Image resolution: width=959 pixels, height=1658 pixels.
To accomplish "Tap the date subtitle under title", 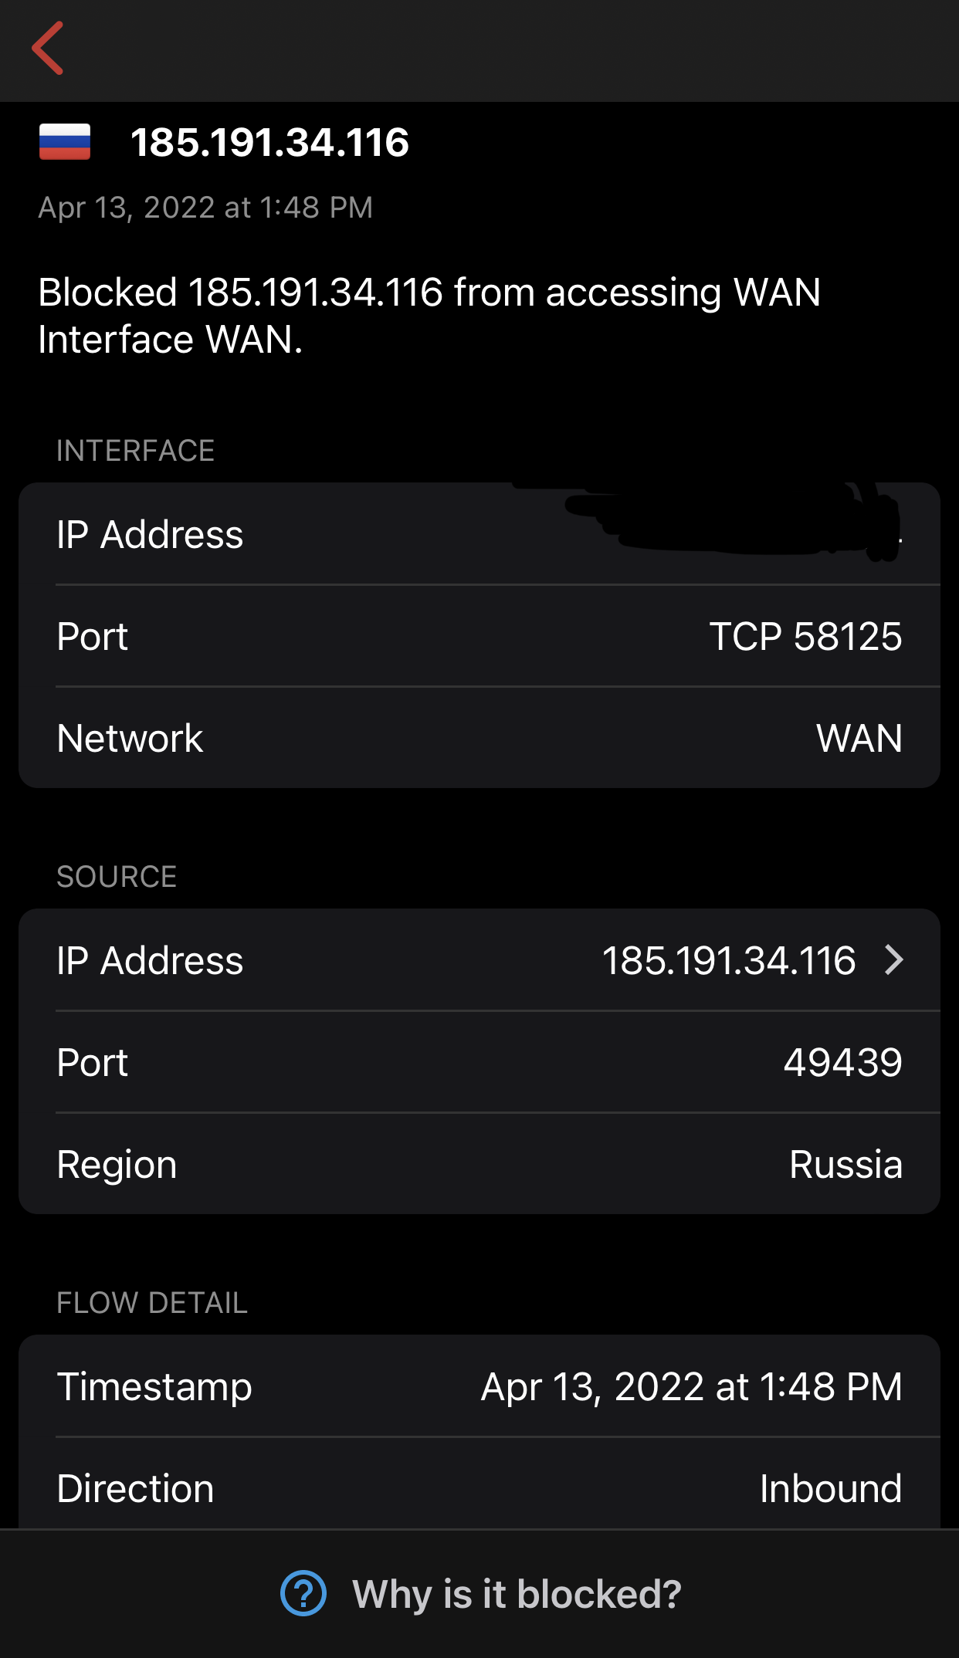I will coord(205,208).
